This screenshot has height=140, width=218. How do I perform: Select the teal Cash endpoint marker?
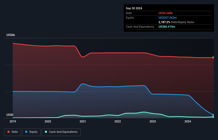pos(213,117)
